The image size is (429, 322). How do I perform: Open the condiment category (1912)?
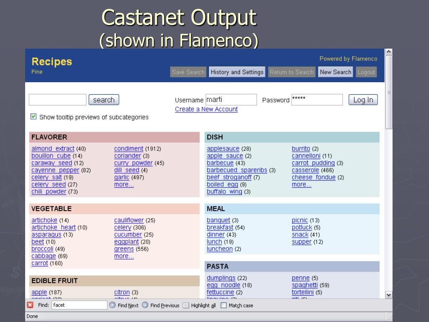tap(129, 149)
